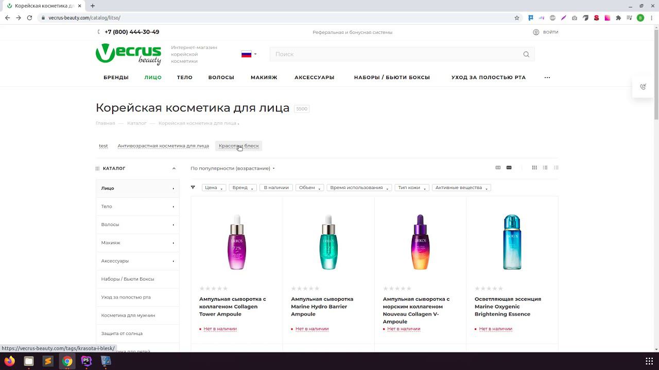Open the НАБОРЫ / БЬЮТИ БОКСЫ menu
The image size is (659, 370).
coord(392,78)
